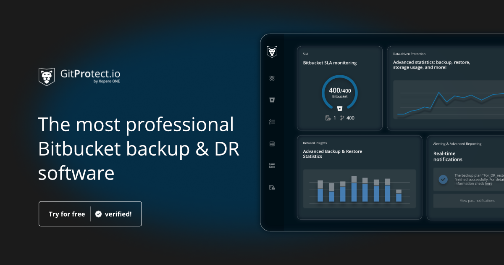
Task: Open the Bitbucket bucket icon in the sidebar
Action: (272, 100)
